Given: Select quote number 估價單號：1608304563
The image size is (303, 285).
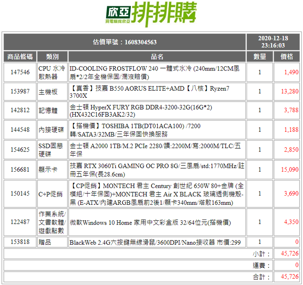Looking at the screenshot, I should click(125, 42).
